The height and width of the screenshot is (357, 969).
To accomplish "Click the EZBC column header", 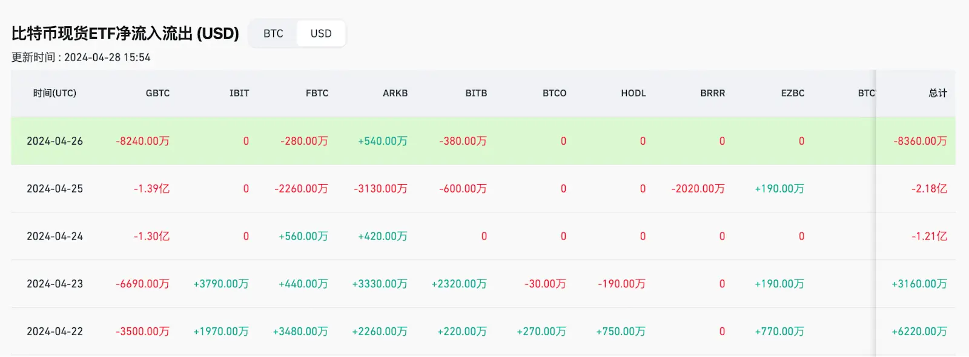I will 792,93.
